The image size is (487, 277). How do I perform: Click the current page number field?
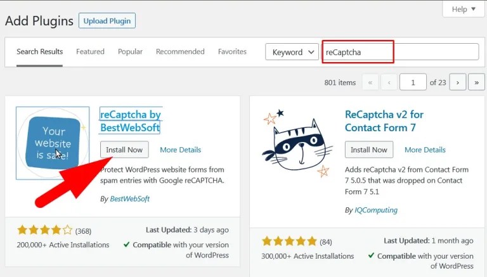point(413,82)
